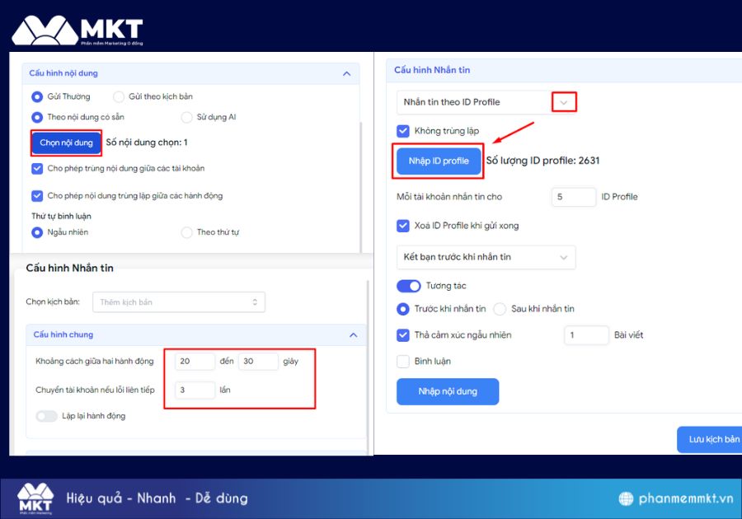
Task: Select the Gửi theo kịch bản option
Action: [x=119, y=96]
